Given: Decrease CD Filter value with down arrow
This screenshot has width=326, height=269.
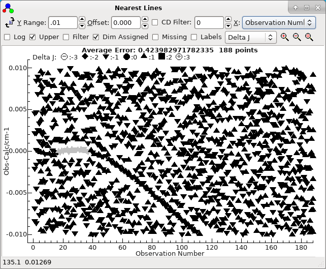Looking at the screenshot, I should pos(229,26).
